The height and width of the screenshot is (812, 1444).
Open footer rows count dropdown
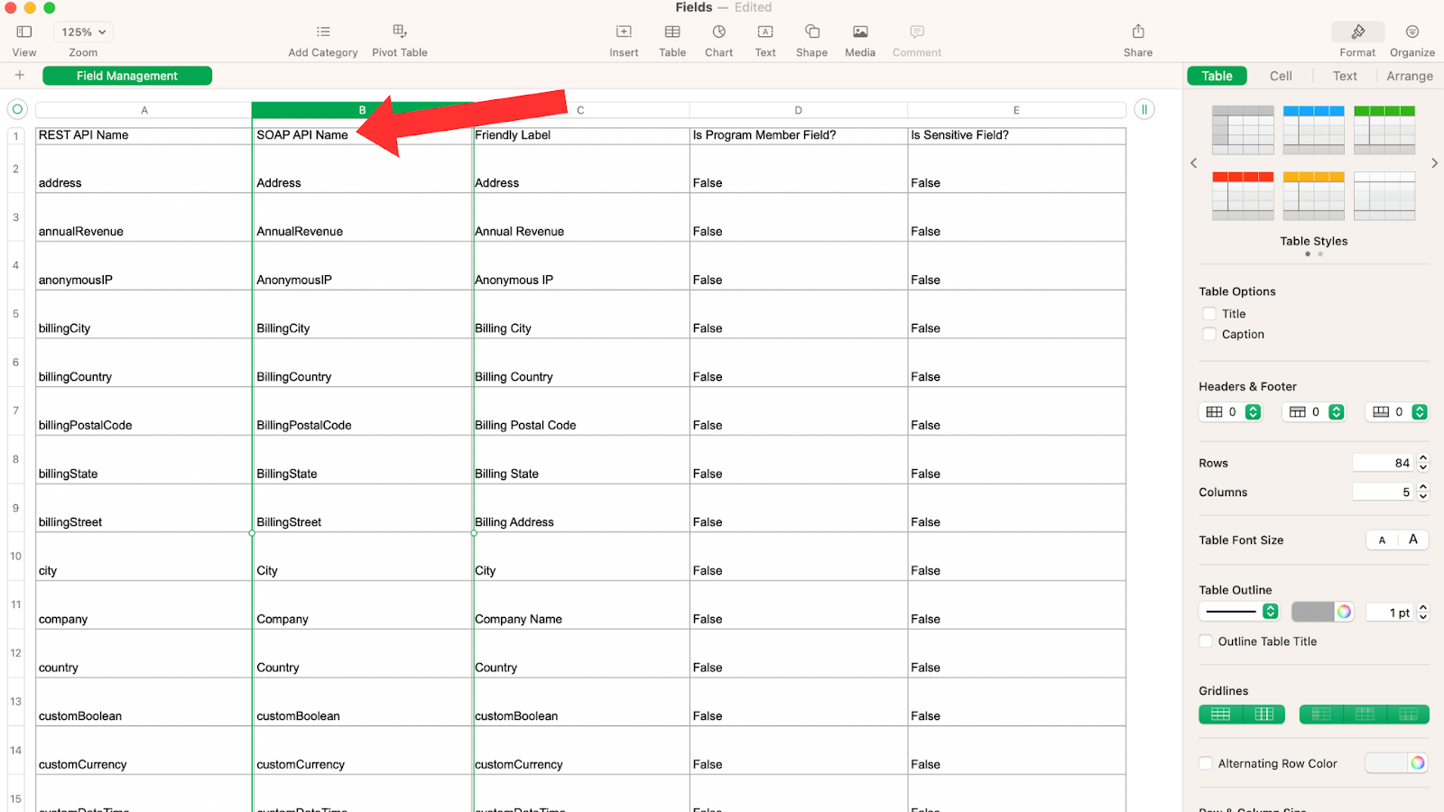pyautogui.click(x=1397, y=412)
